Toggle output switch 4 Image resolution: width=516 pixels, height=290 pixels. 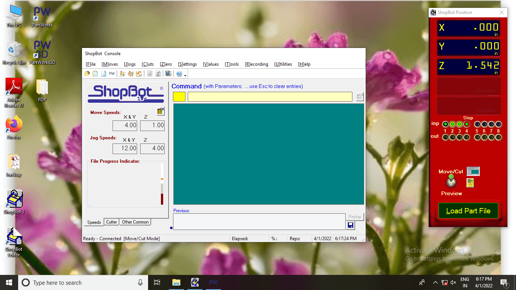pyautogui.click(x=467, y=137)
